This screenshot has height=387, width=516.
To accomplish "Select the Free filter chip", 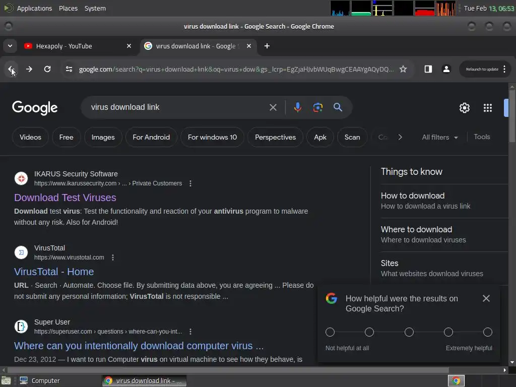I will pyautogui.click(x=66, y=137).
